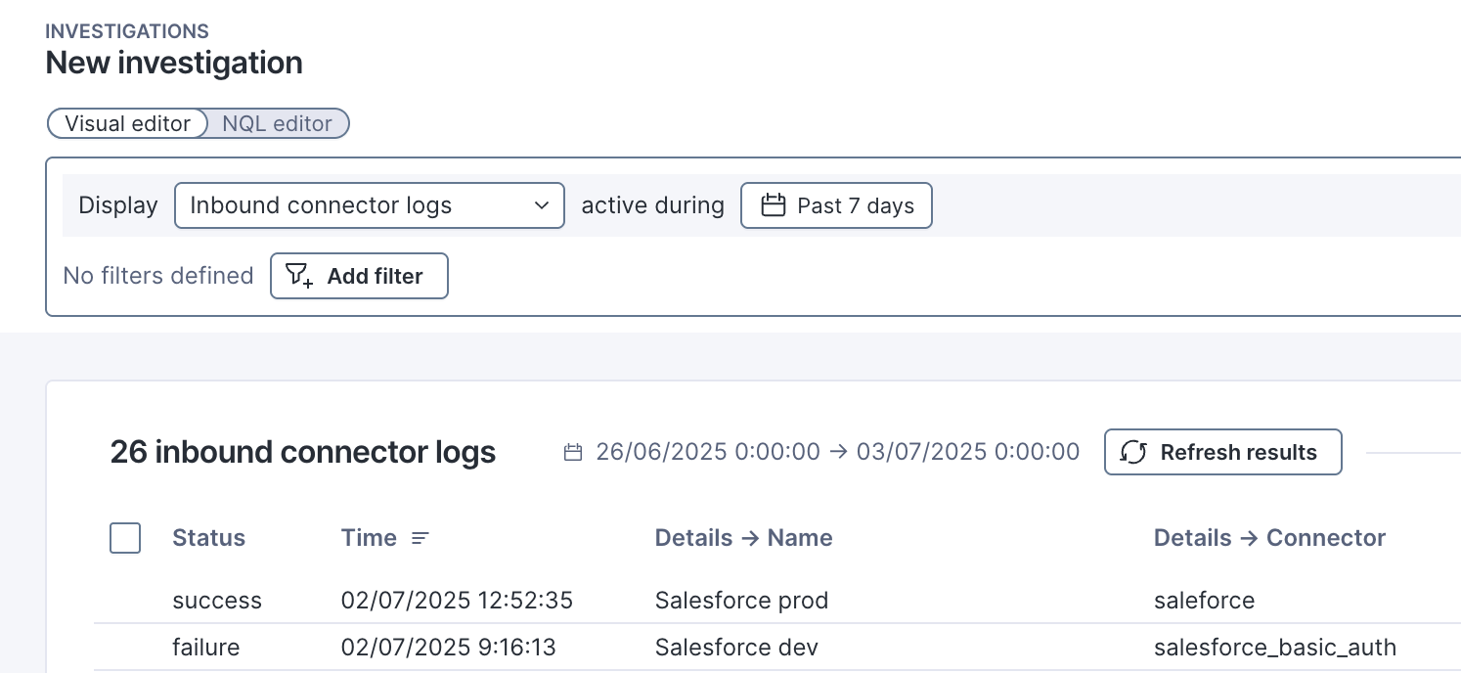The width and height of the screenshot is (1461, 673).
Task: Click the Details → Connector column header
Action: (x=1269, y=538)
